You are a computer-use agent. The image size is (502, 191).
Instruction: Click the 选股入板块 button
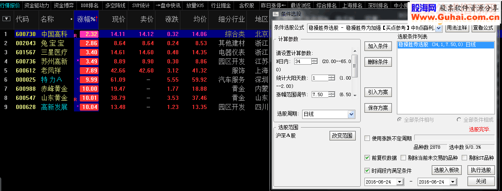pyautogui.click(x=447, y=170)
